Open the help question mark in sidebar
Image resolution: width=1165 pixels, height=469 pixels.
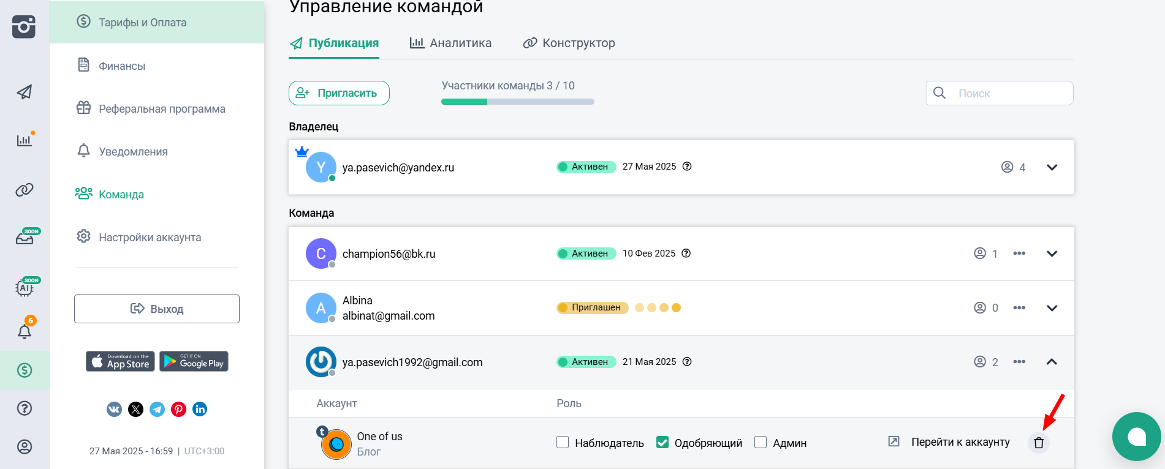tap(25, 408)
